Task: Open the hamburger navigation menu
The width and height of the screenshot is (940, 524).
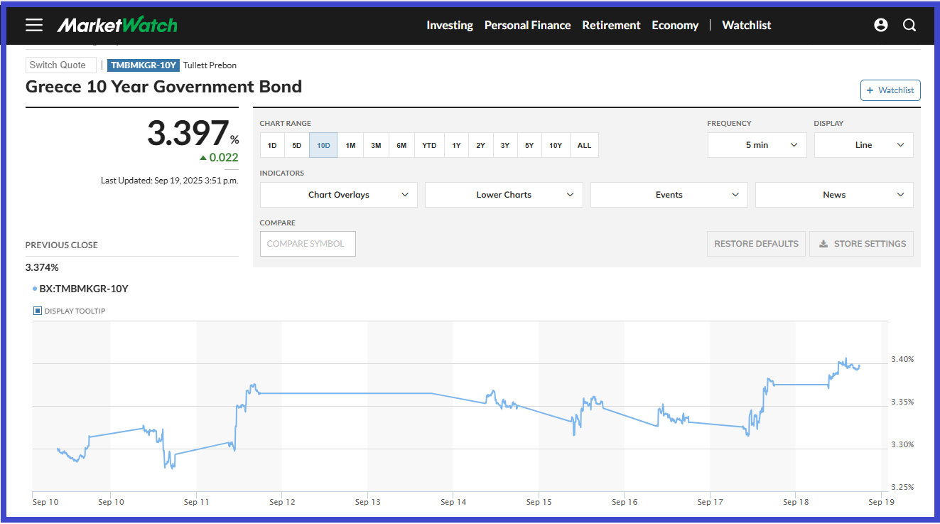Action: (x=34, y=25)
